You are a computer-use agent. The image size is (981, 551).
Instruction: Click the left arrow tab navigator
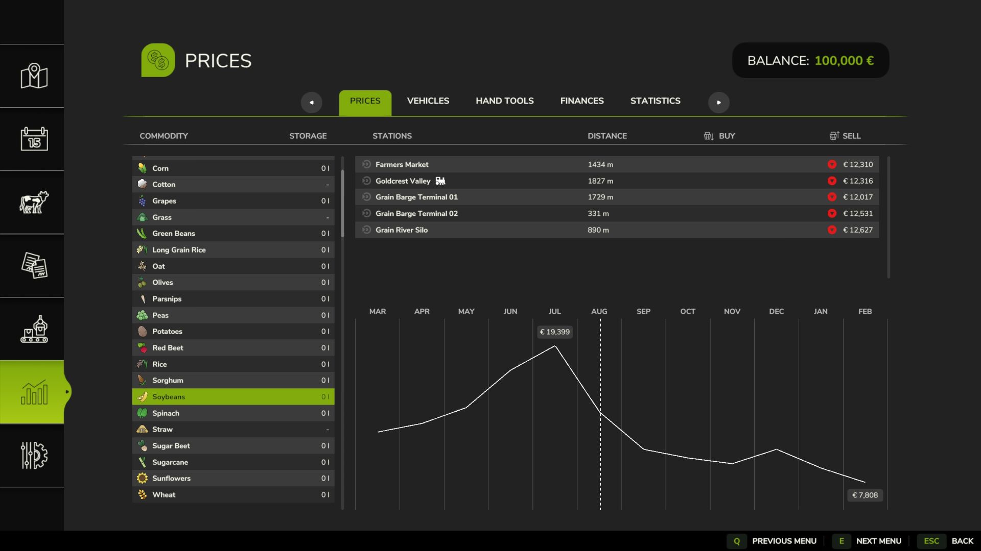[x=311, y=102]
